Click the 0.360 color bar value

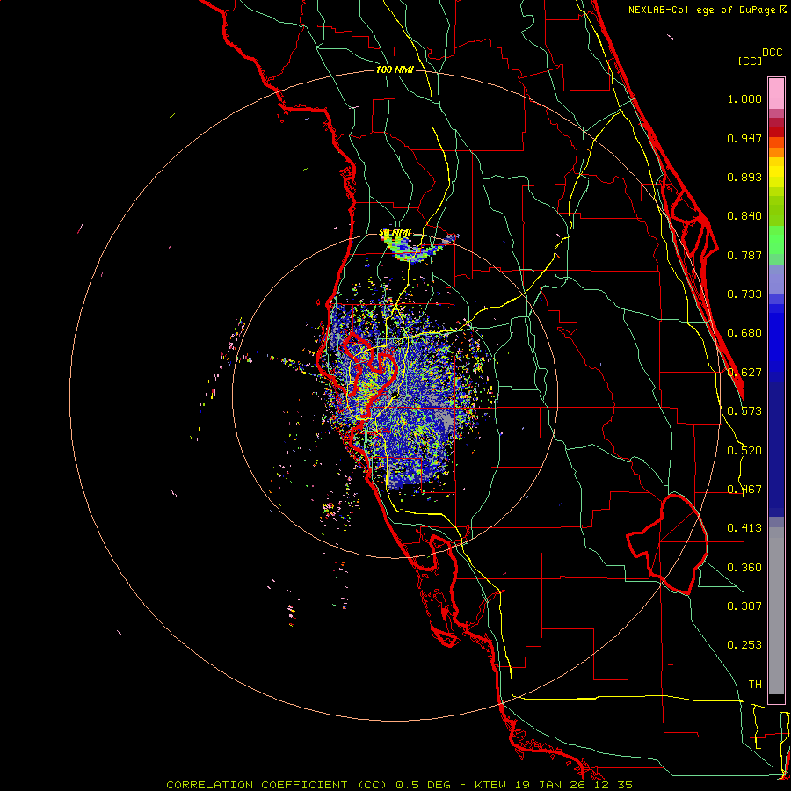click(x=744, y=568)
